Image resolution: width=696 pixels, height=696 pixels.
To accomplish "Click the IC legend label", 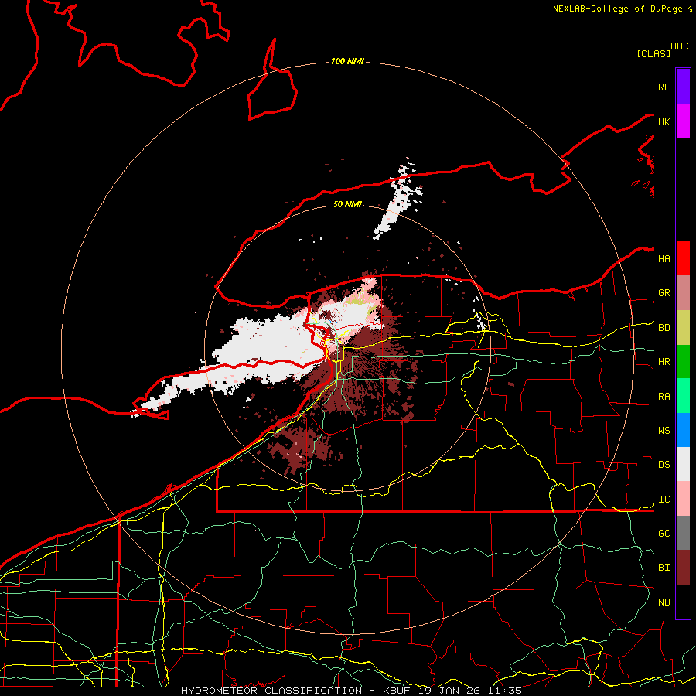I will pyautogui.click(x=664, y=500).
